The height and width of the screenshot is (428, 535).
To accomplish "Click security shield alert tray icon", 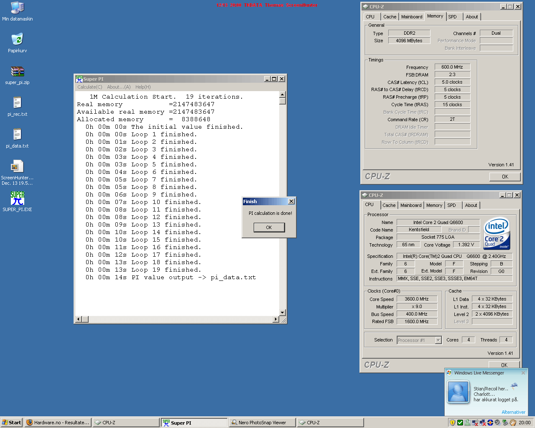I will pyautogui.click(x=452, y=423).
